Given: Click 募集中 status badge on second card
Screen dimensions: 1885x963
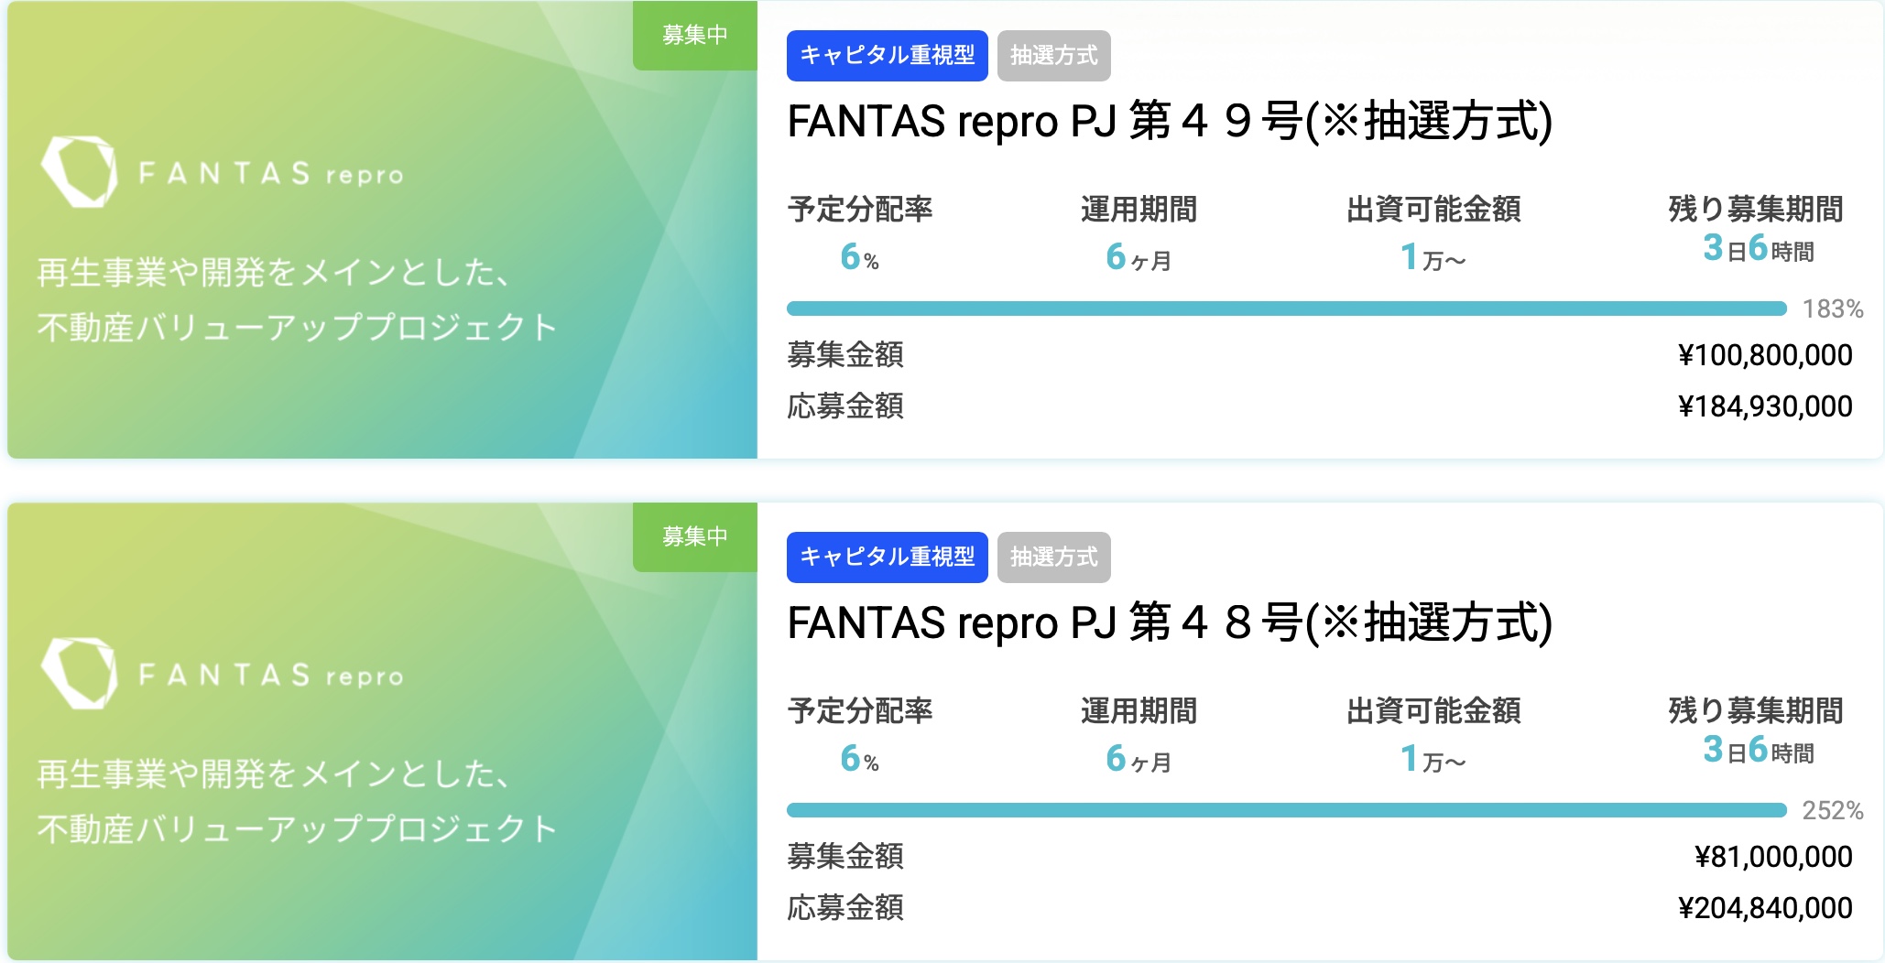Looking at the screenshot, I should pyautogui.click(x=695, y=536).
